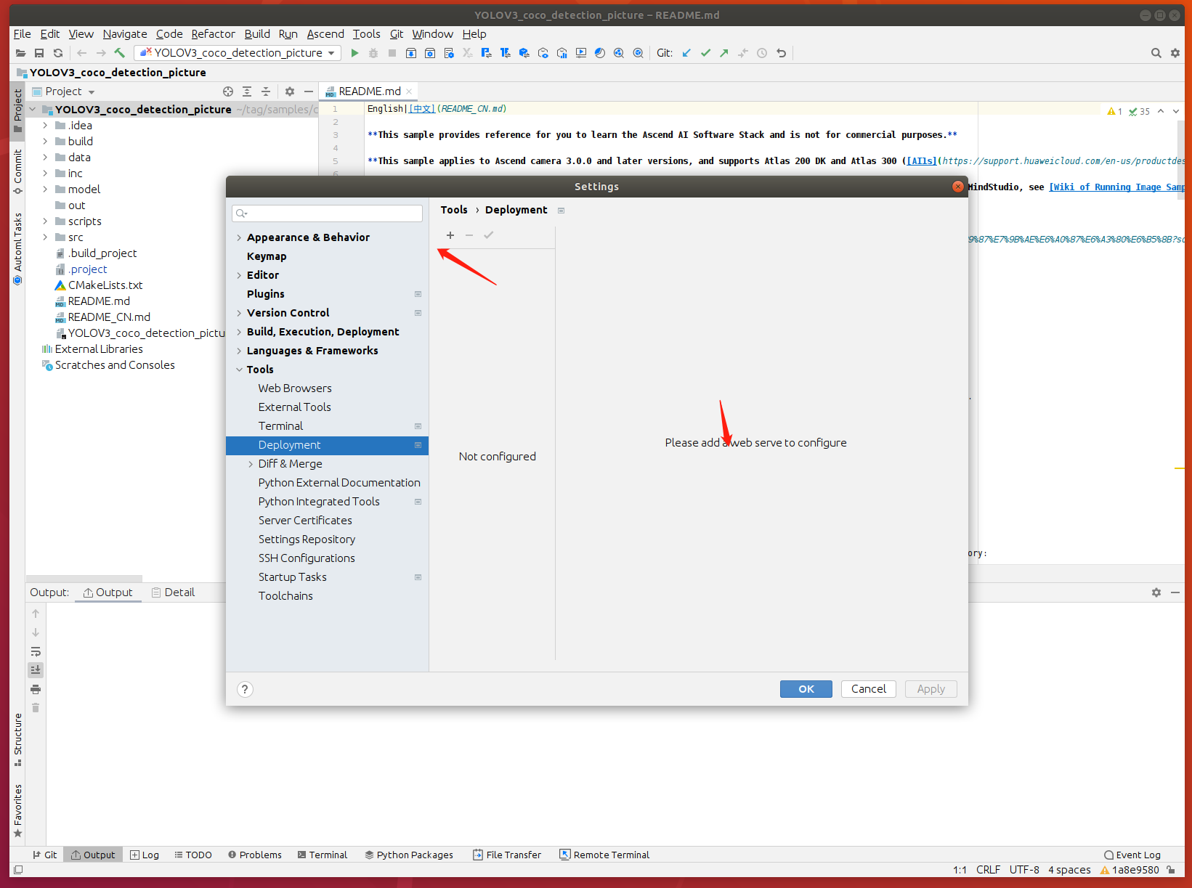The image size is (1192, 888).
Task: Expand Languages & Frameworks group
Action: [239, 351]
